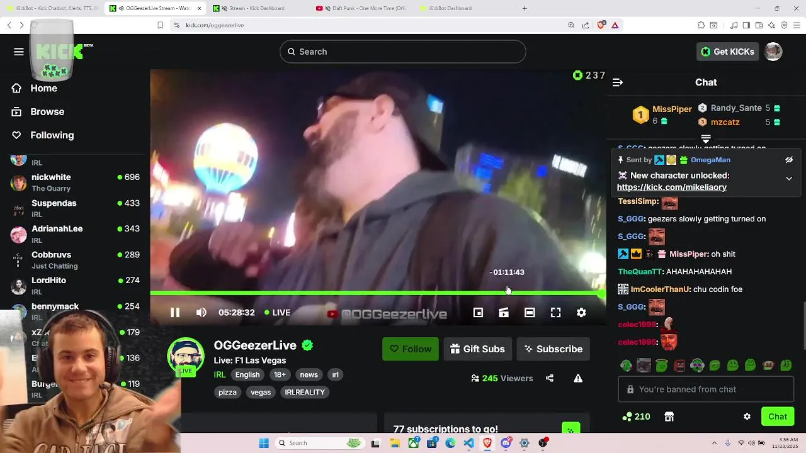Click the IRLREALITY tag
Viewport: 806px width, 453px height.
click(x=305, y=392)
